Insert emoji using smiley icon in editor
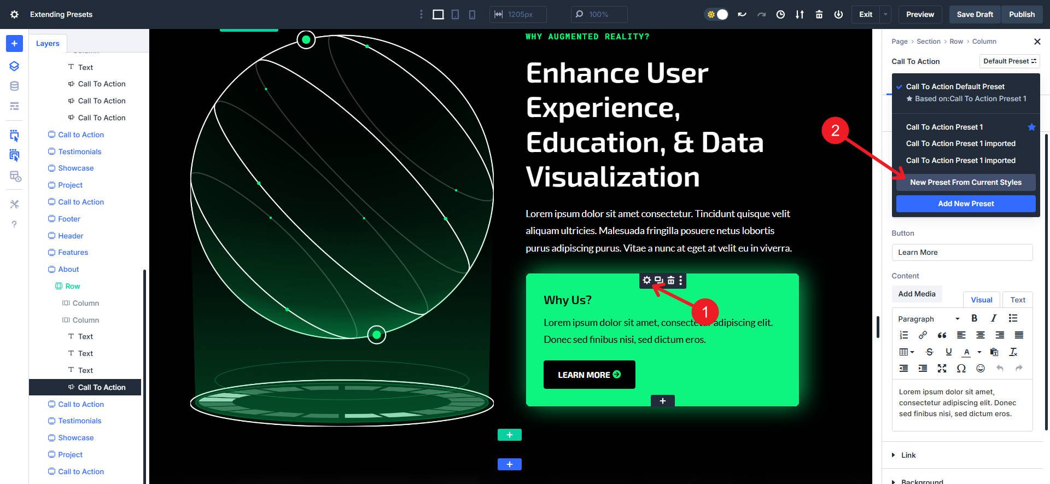This screenshot has height=484, width=1050. pos(980,368)
